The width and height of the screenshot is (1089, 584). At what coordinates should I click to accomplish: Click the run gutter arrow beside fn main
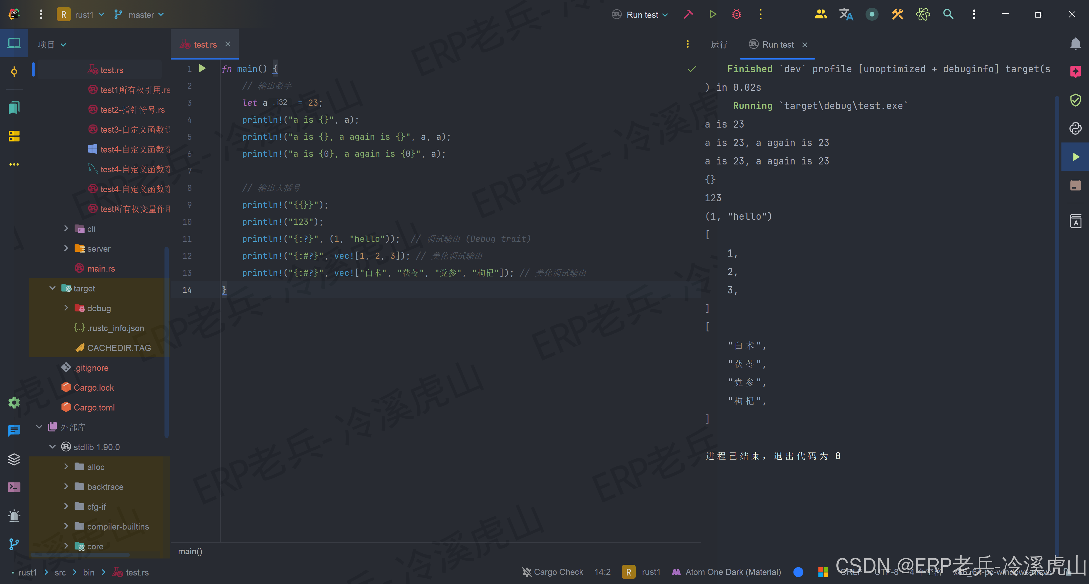(x=202, y=68)
